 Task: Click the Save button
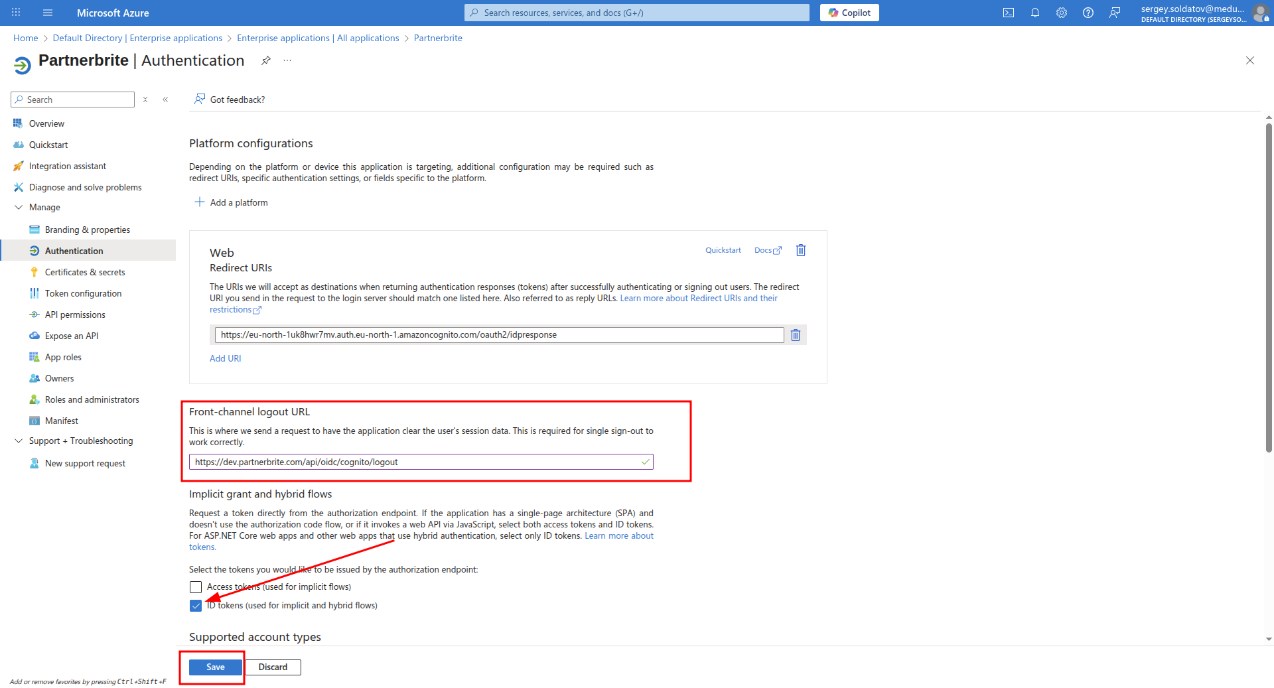pyautogui.click(x=216, y=667)
